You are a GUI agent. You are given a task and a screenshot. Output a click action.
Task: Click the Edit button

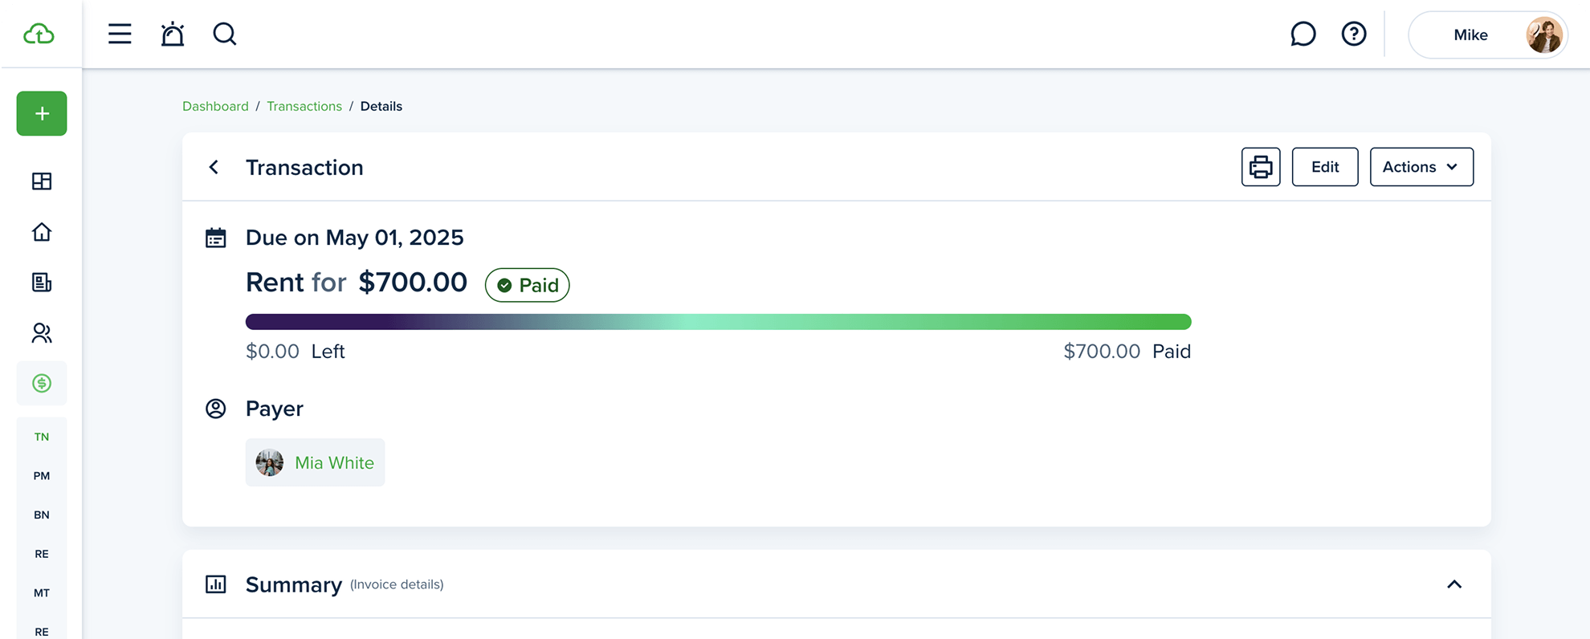tap(1325, 167)
